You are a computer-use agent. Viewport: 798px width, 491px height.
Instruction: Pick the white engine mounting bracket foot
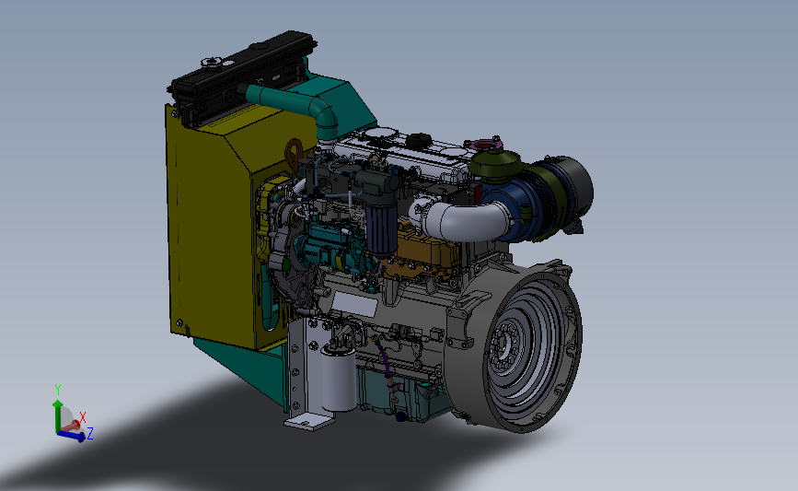[309, 421]
